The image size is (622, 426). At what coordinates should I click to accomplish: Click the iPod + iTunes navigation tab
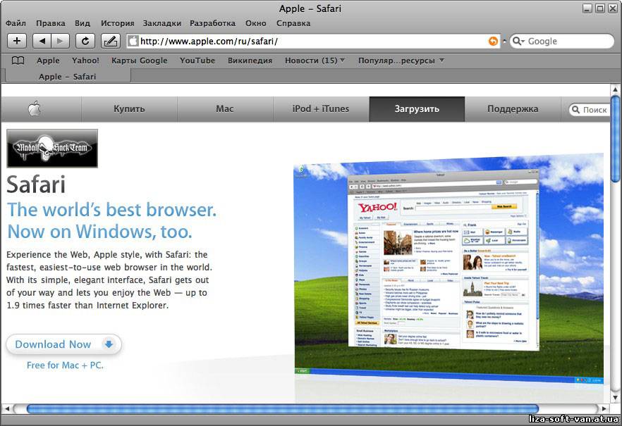point(321,109)
